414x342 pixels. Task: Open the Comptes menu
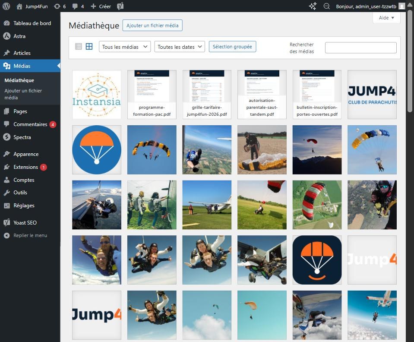click(30, 180)
